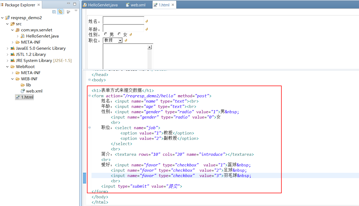Click the web.xml file icon in tree

tap(23, 91)
